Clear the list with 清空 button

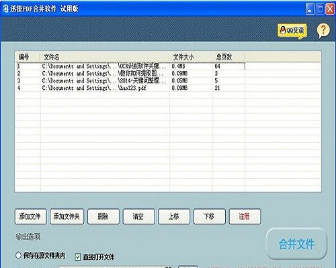tap(138, 216)
